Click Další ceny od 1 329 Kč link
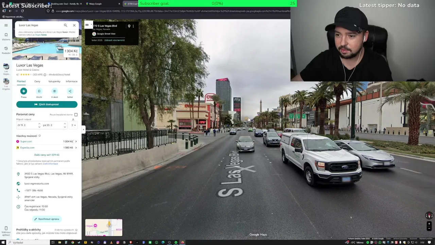435x245 pixels. 47,155
